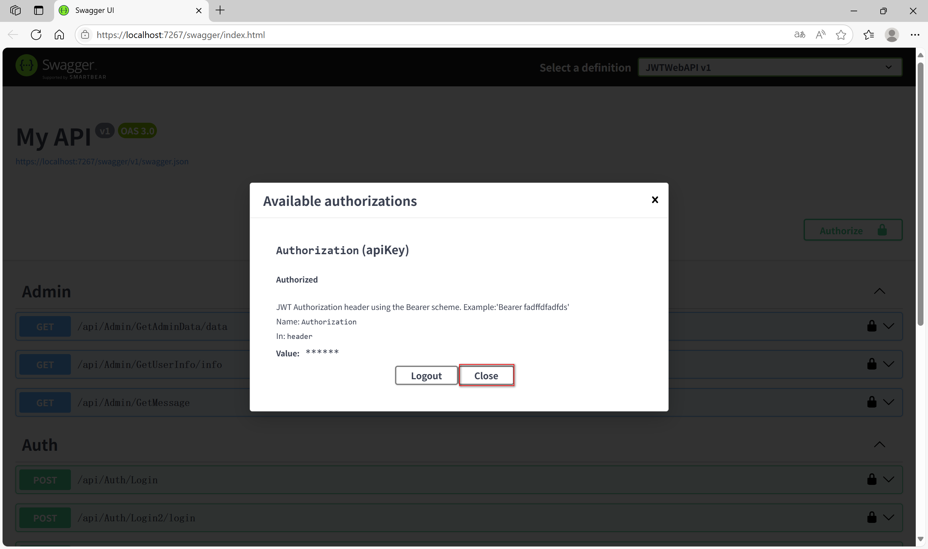Open the favorites list icon
Viewport: 928px width, 549px height.
[868, 35]
